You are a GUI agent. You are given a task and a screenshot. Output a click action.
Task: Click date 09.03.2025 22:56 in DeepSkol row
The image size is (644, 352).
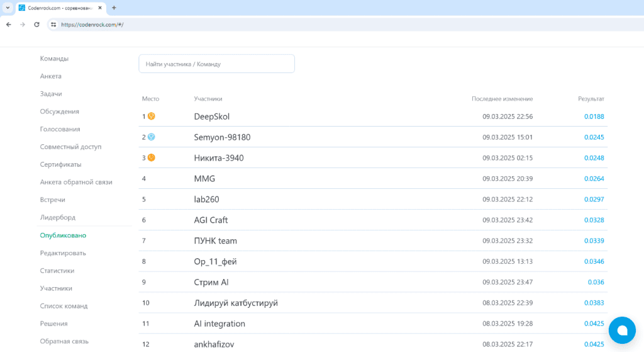[x=508, y=116]
